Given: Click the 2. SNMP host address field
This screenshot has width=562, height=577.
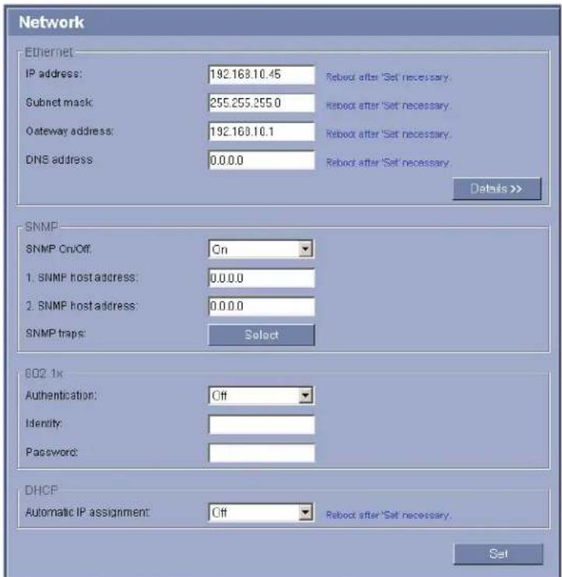Looking at the screenshot, I should 261,306.
